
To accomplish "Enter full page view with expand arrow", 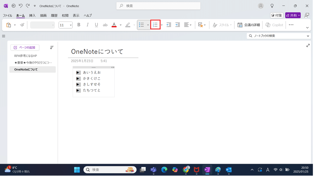I will [x=308, y=46].
